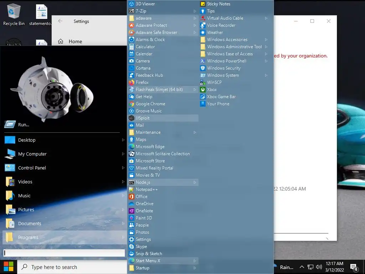Expand the 7-Zip submenu arrow
The width and height of the screenshot is (365, 274).
(x=195, y=11)
